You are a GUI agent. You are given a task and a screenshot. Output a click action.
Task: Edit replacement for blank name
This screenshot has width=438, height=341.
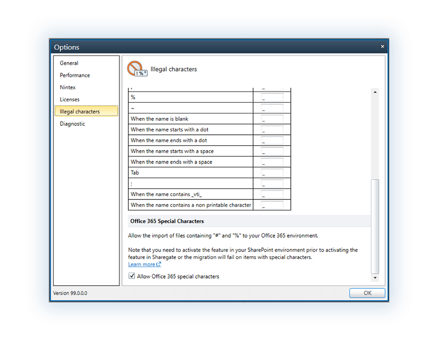pos(272,119)
